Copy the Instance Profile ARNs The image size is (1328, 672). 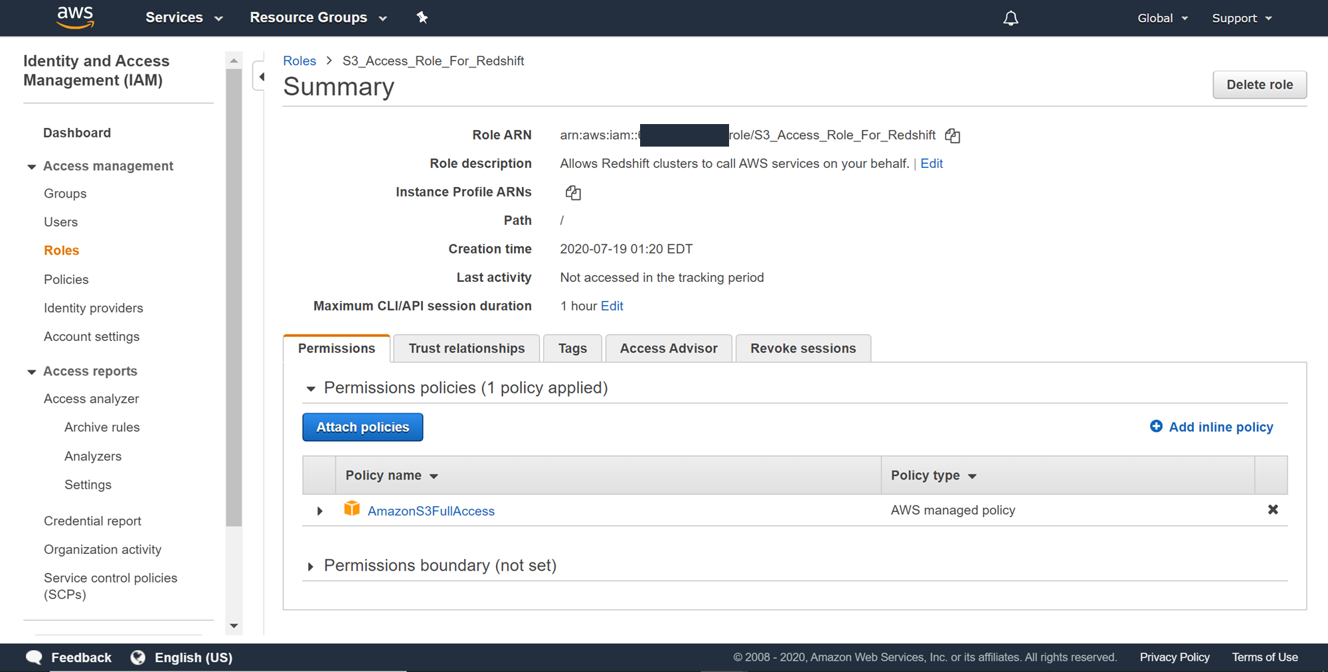coord(573,193)
